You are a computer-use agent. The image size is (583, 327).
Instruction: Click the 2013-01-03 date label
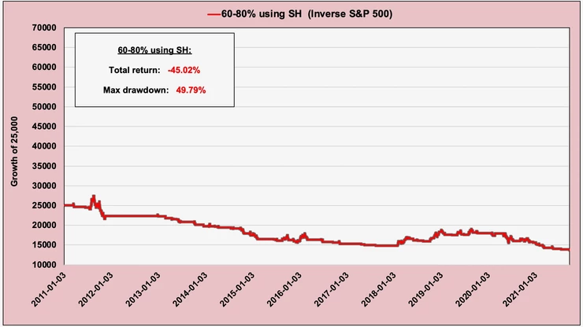pos(143,289)
